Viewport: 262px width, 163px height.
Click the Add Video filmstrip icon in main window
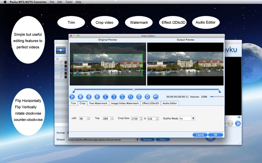(61, 50)
